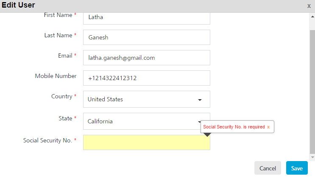Click the empty Social Security No. field

tap(146, 142)
